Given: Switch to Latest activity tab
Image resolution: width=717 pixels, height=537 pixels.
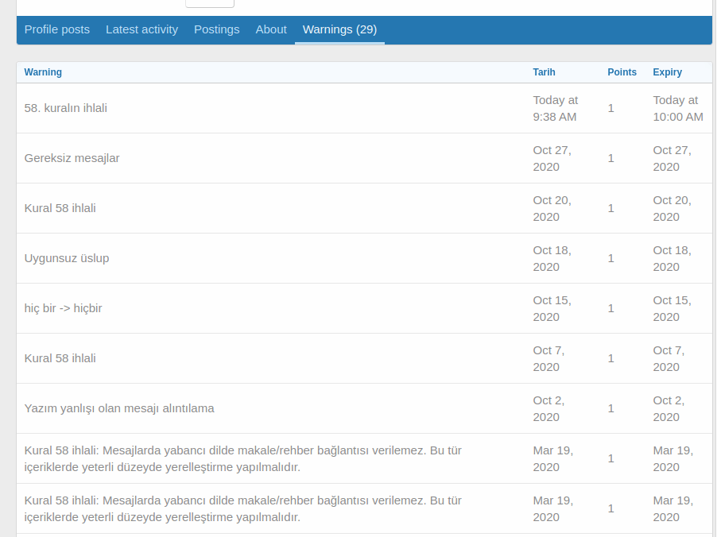Looking at the screenshot, I should pos(141,29).
